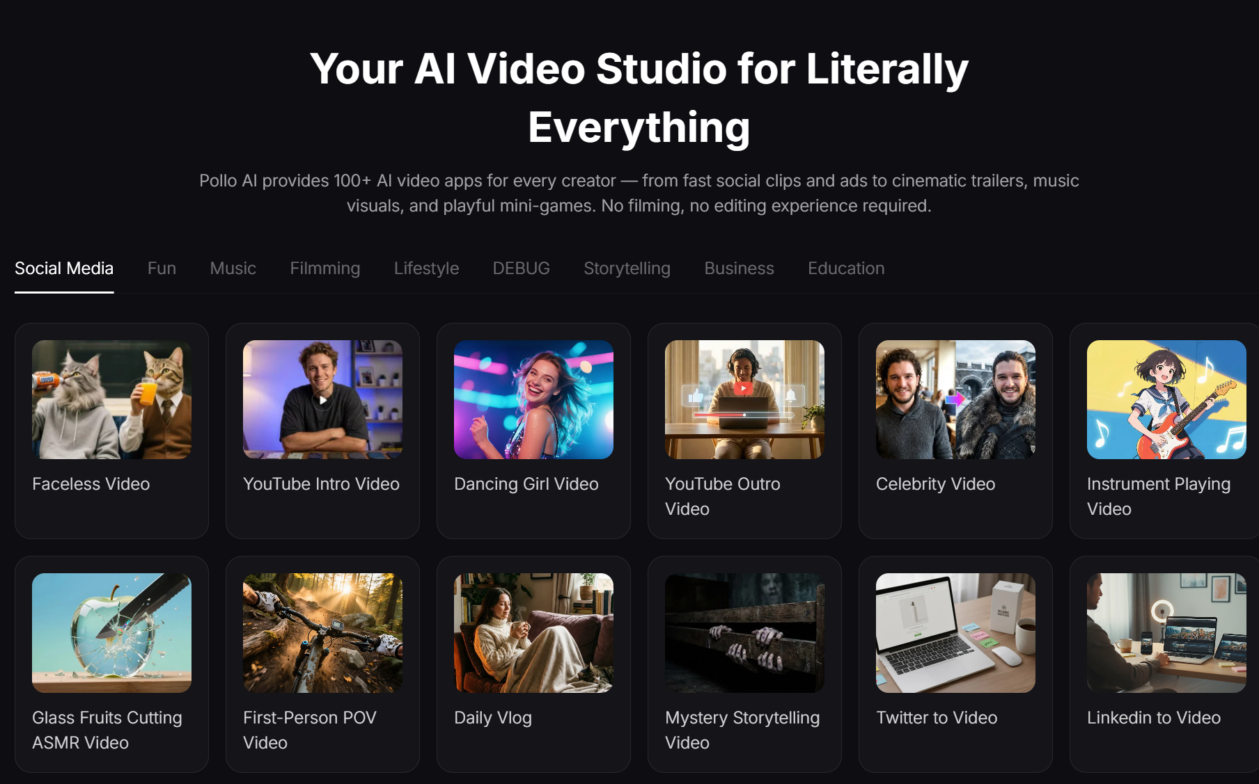1259x784 pixels.
Task: Switch to the Music category tab
Action: tap(233, 269)
